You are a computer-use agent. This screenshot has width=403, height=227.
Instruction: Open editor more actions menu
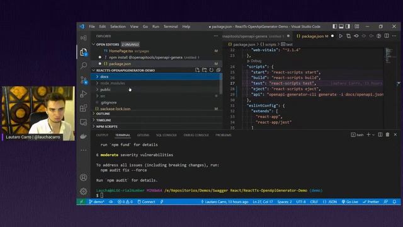pos(394,36)
